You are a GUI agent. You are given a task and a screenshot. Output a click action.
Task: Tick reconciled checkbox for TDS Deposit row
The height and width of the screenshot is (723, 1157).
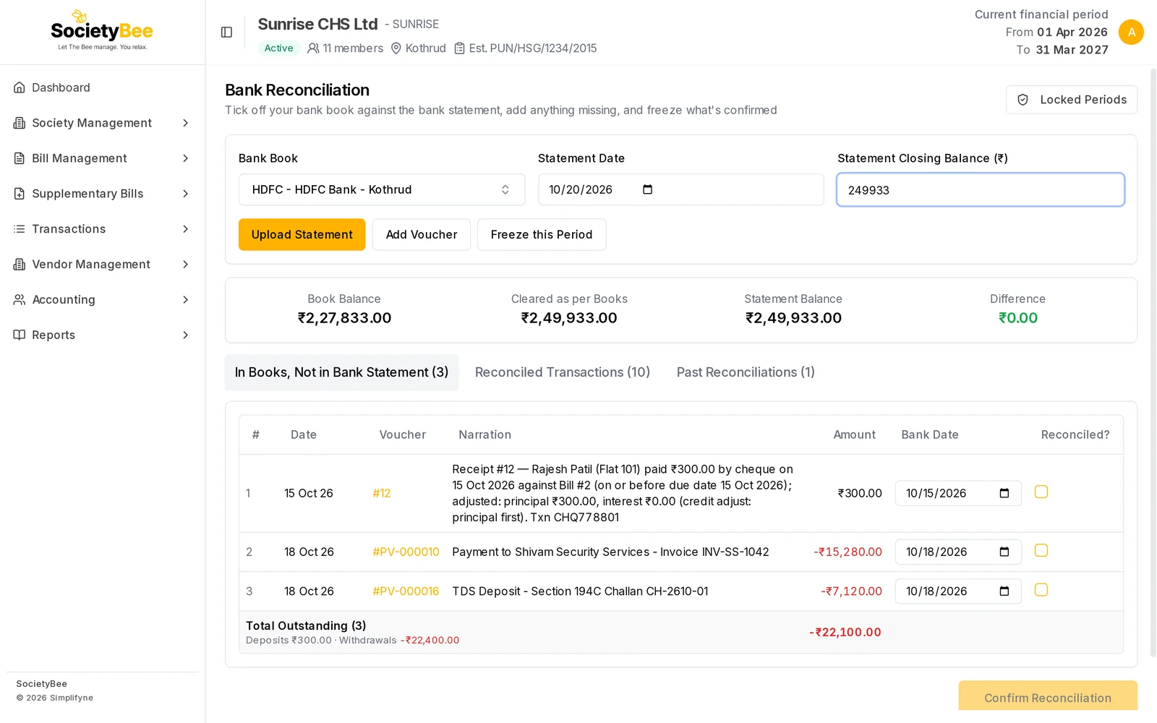coord(1041,590)
